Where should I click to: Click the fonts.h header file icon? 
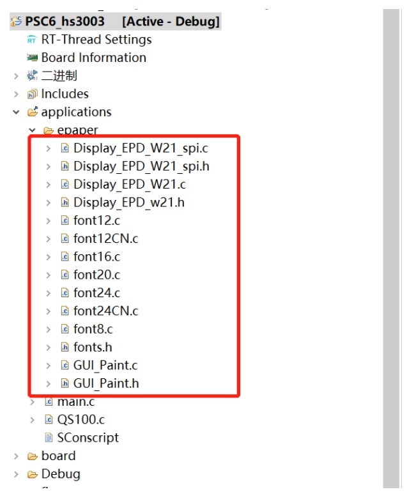(x=65, y=348)
